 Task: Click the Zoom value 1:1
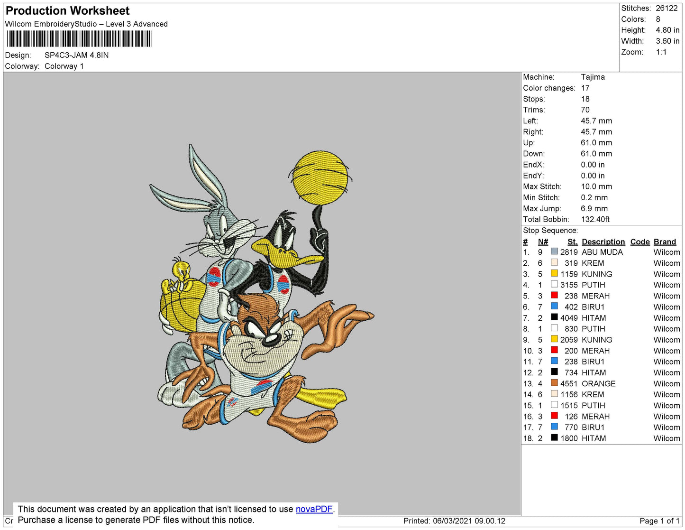coord(661,52)
